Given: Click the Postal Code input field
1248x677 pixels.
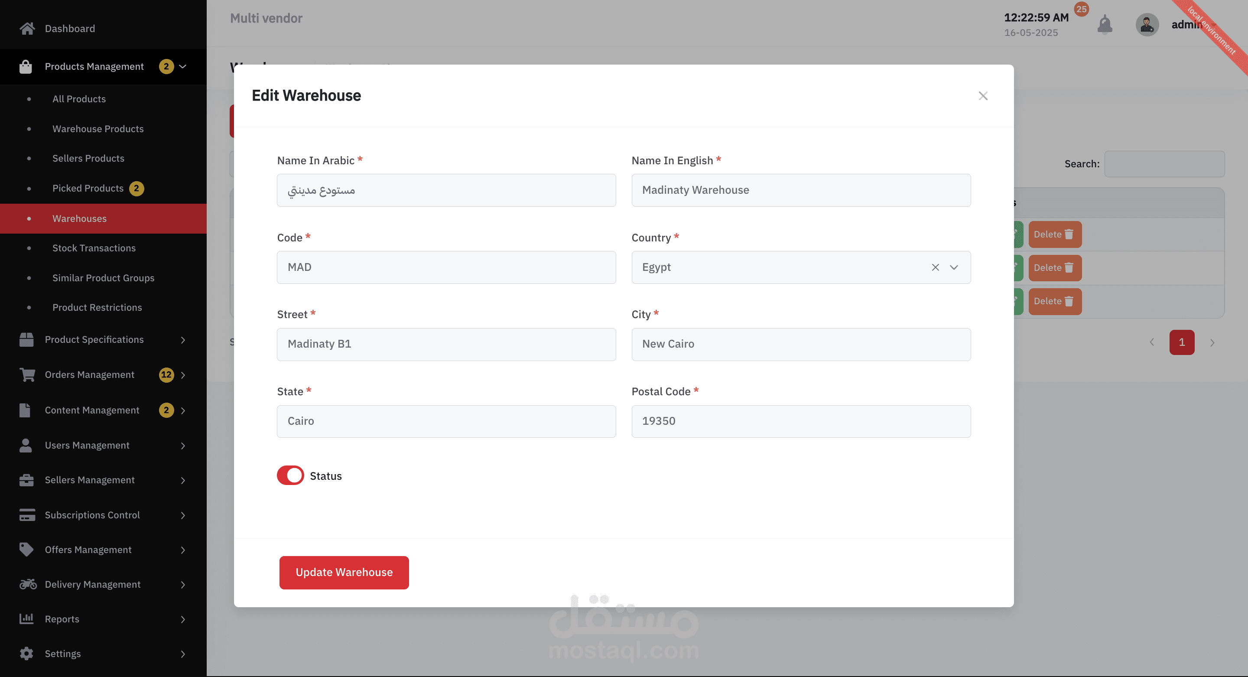Looking at the screenshot, I should click(x=800, y=421).
